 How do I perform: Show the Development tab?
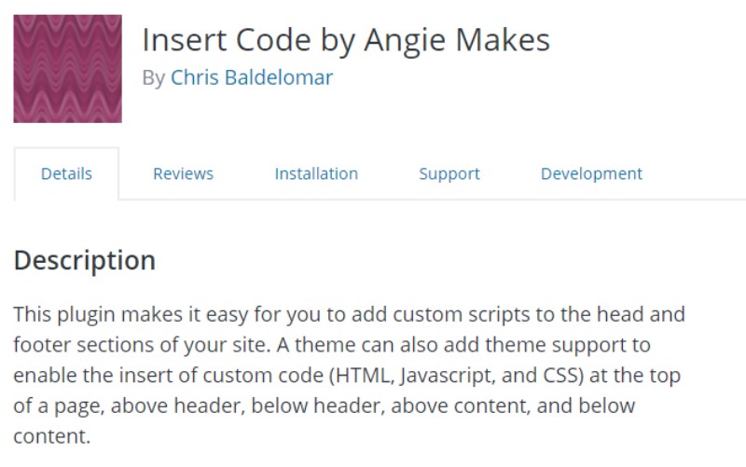(x=591, y=173)
